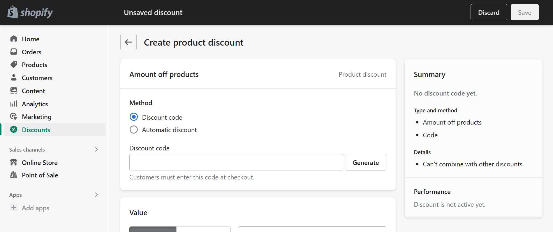Open Home via its house icon
The image size is (553, 232).
pos(14,39)
